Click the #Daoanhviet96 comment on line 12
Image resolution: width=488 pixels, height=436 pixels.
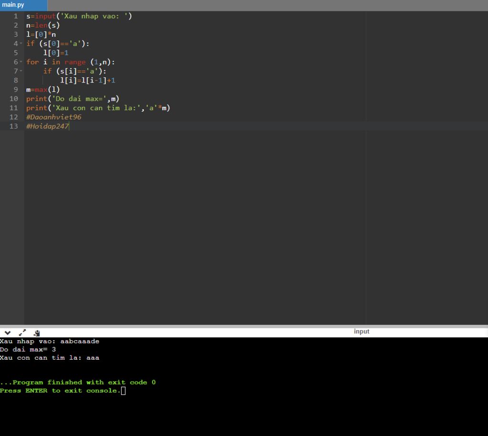click(x=54, y=117)
